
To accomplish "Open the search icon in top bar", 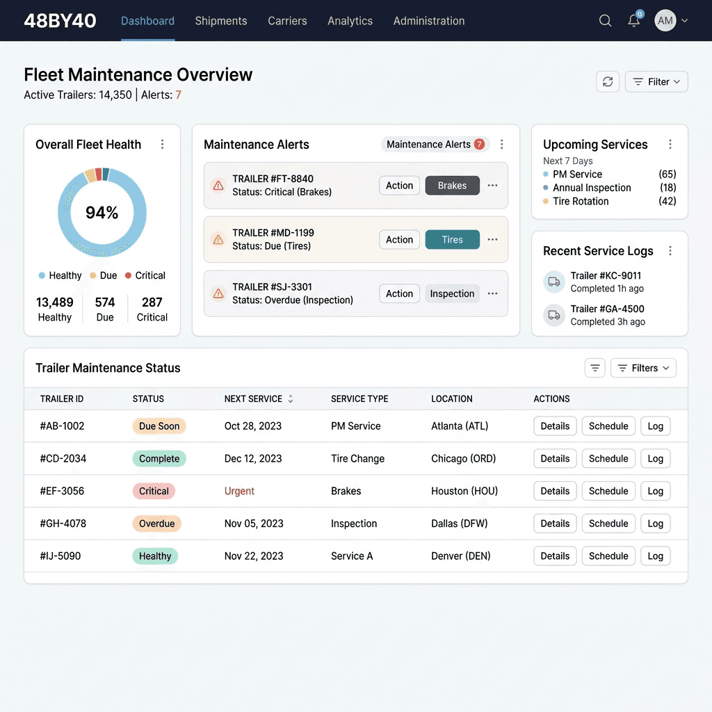I will (x=605, y=20).
